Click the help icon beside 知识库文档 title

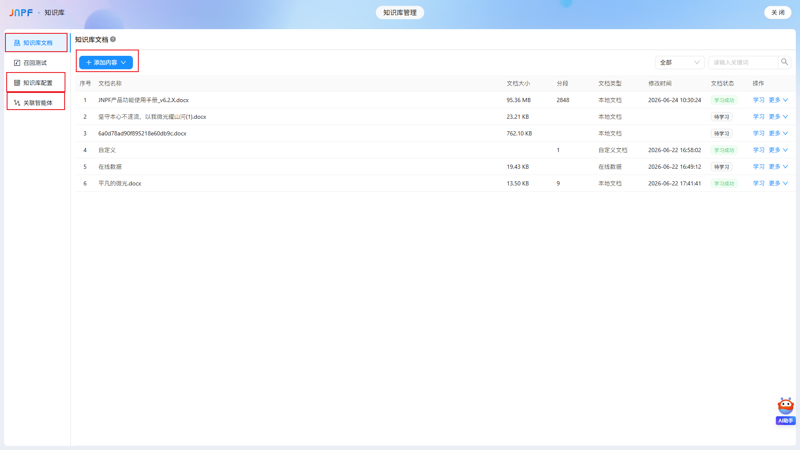point(113,39)
